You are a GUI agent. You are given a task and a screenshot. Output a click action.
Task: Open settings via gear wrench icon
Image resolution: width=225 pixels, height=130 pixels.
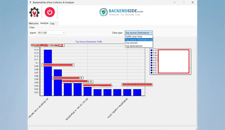click(34, 12)
